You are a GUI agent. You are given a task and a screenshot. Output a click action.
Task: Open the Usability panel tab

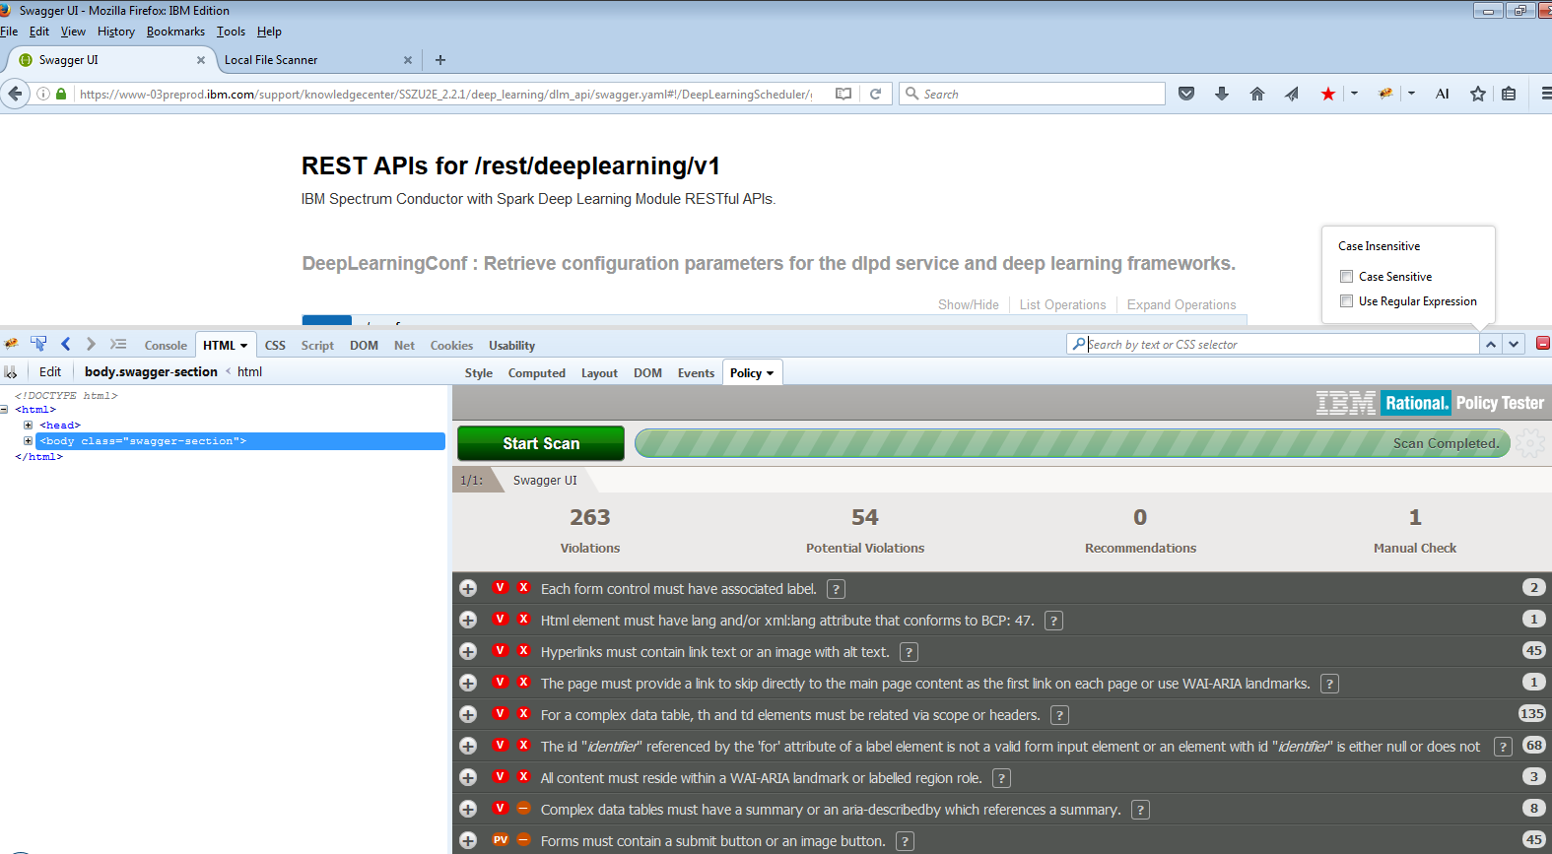point(511,346)
